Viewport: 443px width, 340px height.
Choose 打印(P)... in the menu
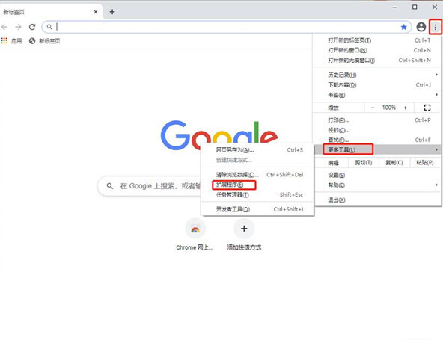pos(377,120)
